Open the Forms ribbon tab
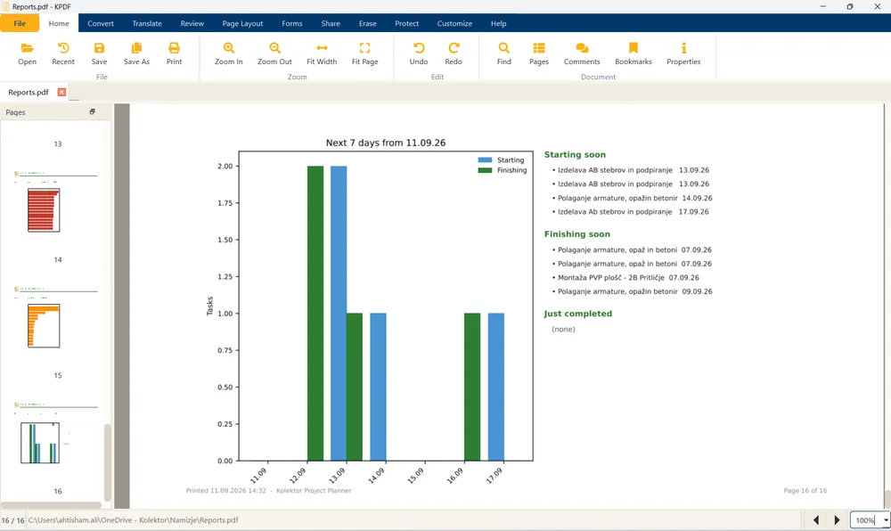Viewport: 891px width, 531px height. tap(292, 23)
